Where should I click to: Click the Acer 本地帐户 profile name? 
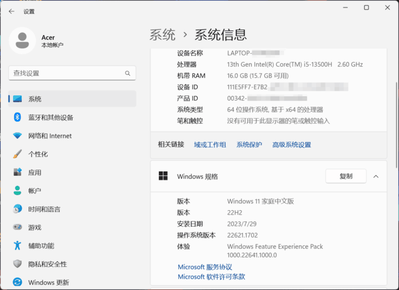coord(52,41)
